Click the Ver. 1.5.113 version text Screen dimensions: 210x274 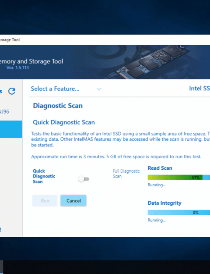(x=17, y=68)
